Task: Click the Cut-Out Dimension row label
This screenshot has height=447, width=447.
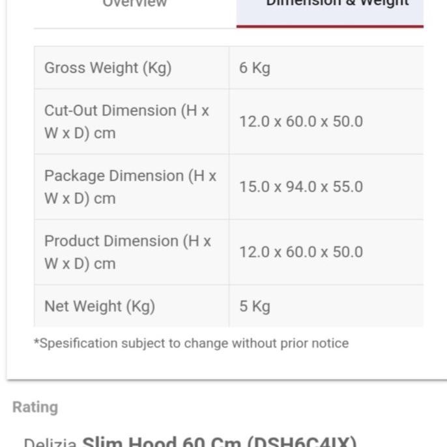Action: coord(126,122)
